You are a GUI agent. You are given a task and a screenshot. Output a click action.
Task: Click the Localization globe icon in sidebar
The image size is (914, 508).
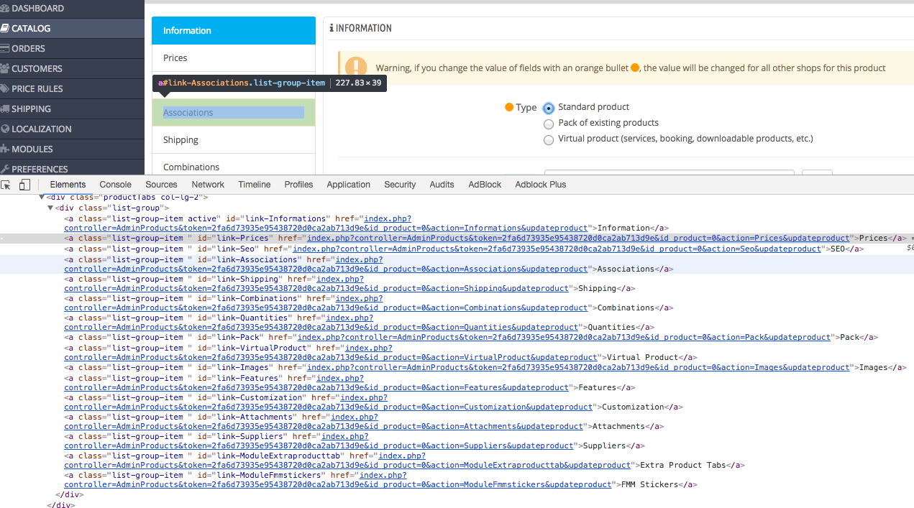coord(5,129)
